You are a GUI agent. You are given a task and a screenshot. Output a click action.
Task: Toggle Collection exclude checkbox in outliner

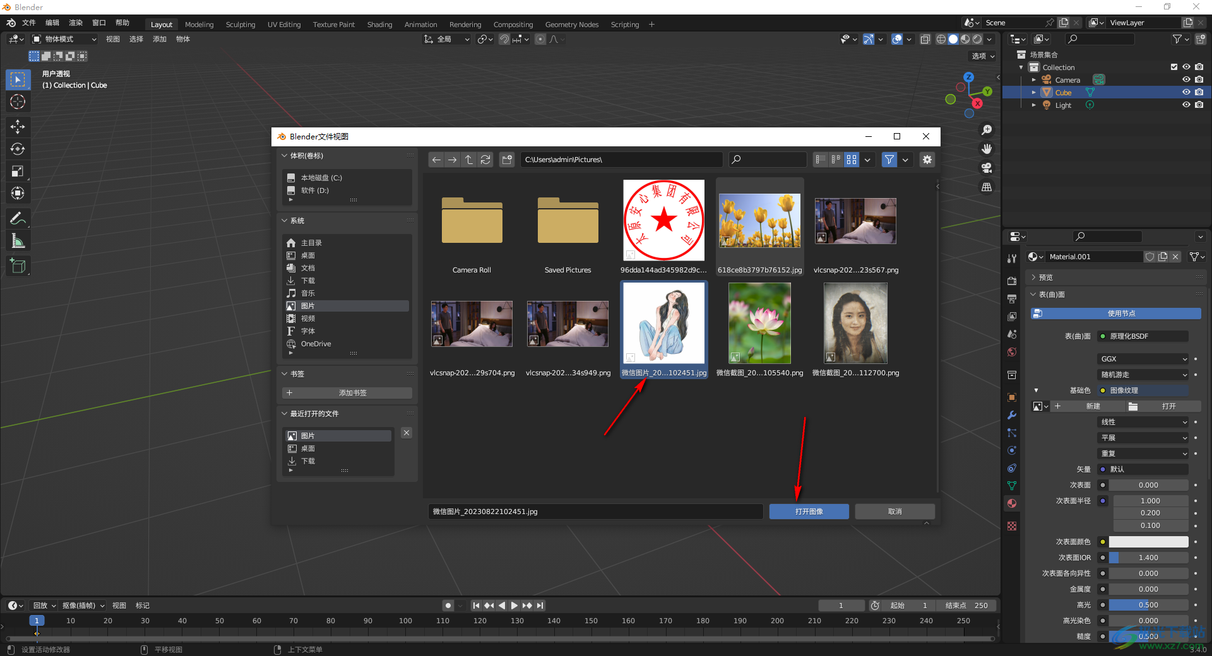pyautogui.click(x=1174, y=67)
